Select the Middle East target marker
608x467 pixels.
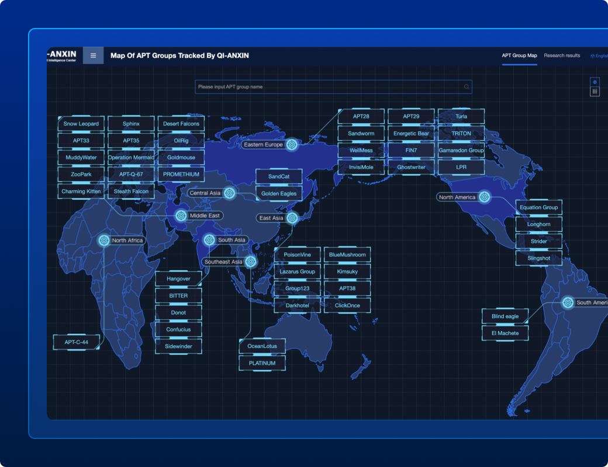click(181, 216)
